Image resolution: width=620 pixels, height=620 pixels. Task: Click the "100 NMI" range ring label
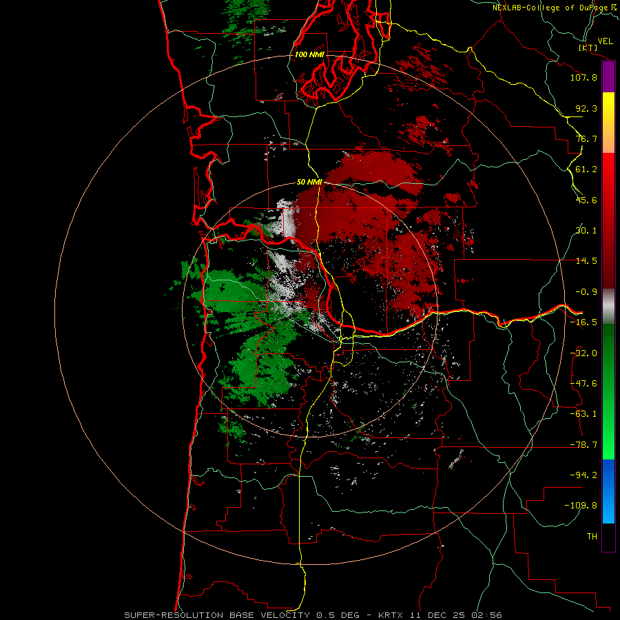coord(309,54)
